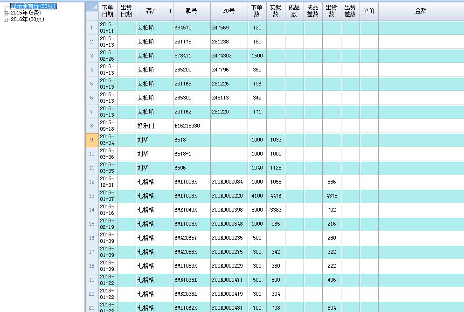Click the 款号 cell 291178
The image size is (464, 312).
192,42
